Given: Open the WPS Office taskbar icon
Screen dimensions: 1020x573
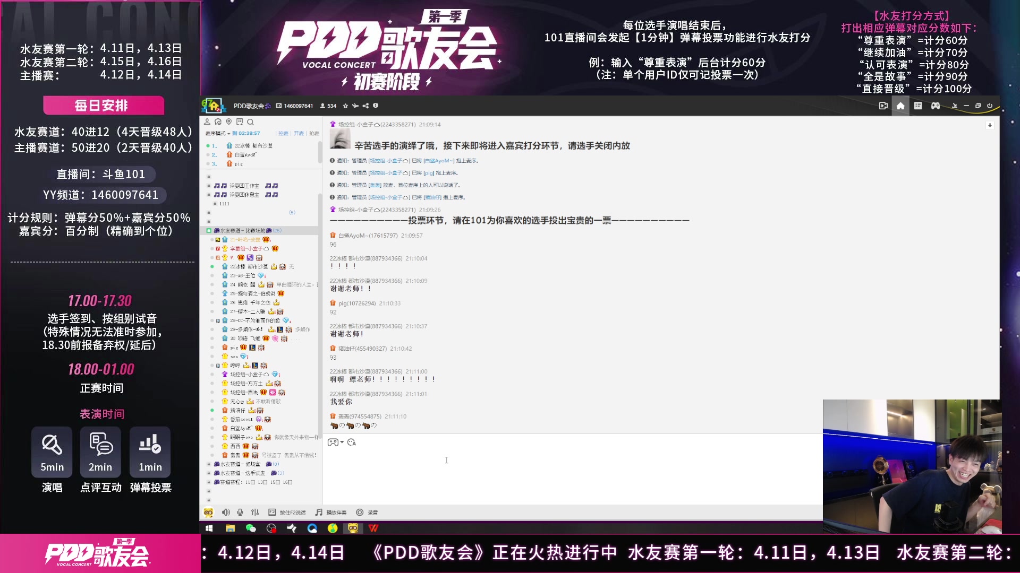Looking at the screenshot, I should tap(373, 528).
